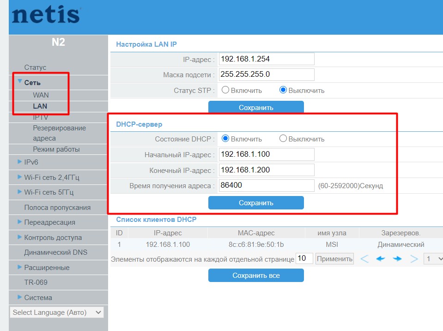
Task: Turn off DHCP with Выключить radio
Action: pos(283,139)
